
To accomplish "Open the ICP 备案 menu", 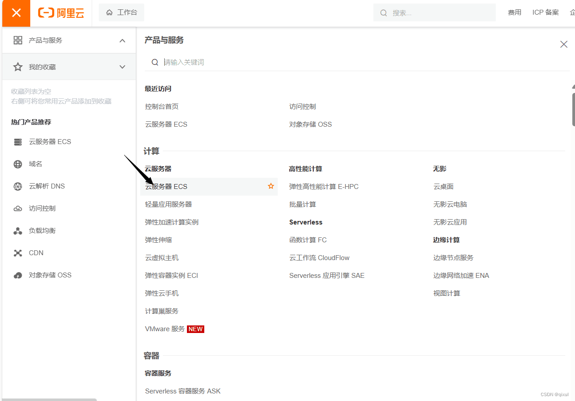I will point(546,12).
